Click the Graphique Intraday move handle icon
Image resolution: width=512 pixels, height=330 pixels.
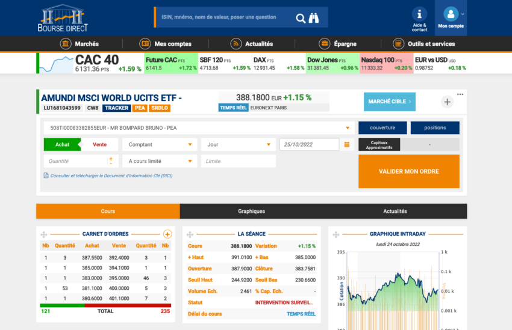pyautogui.click(x=336, y=234)
